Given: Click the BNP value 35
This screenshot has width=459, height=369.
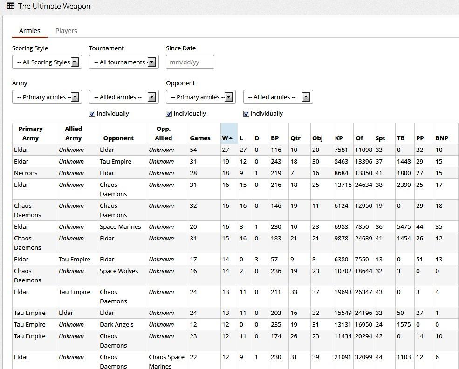Looking at the screenshot, I should pos(439,227).
